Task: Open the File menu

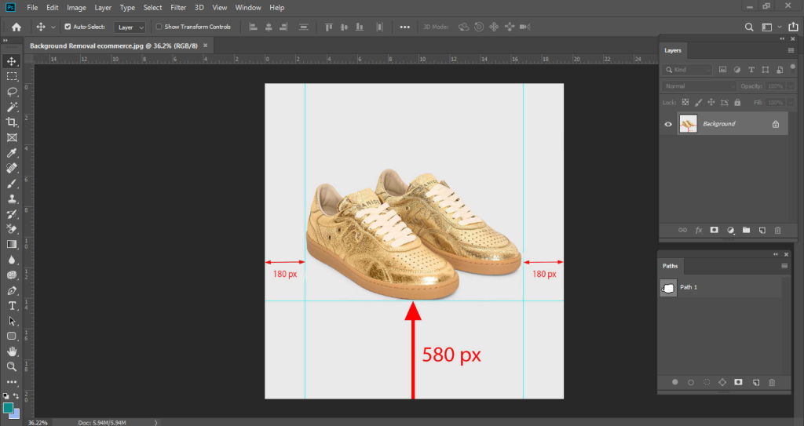Action: click(32, 8)
